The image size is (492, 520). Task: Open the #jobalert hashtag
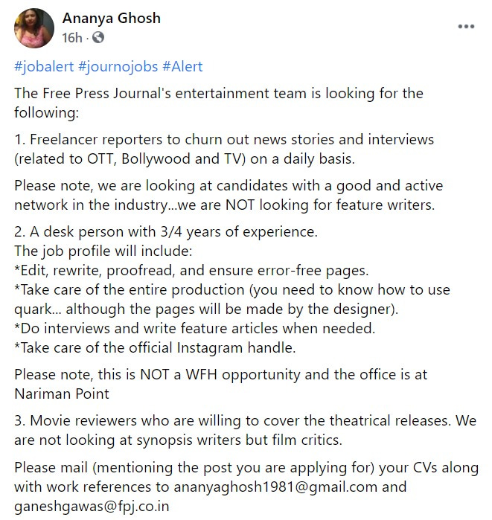click(x=44, y=66)
